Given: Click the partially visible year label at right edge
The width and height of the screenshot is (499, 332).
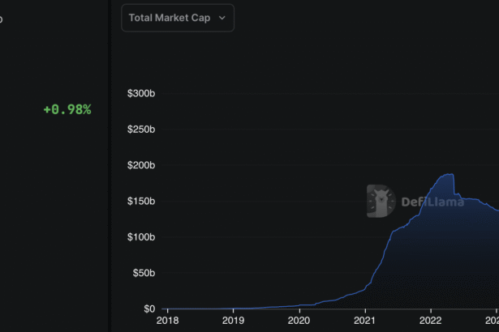Looking at the screenshot, I should pos(494,321).
